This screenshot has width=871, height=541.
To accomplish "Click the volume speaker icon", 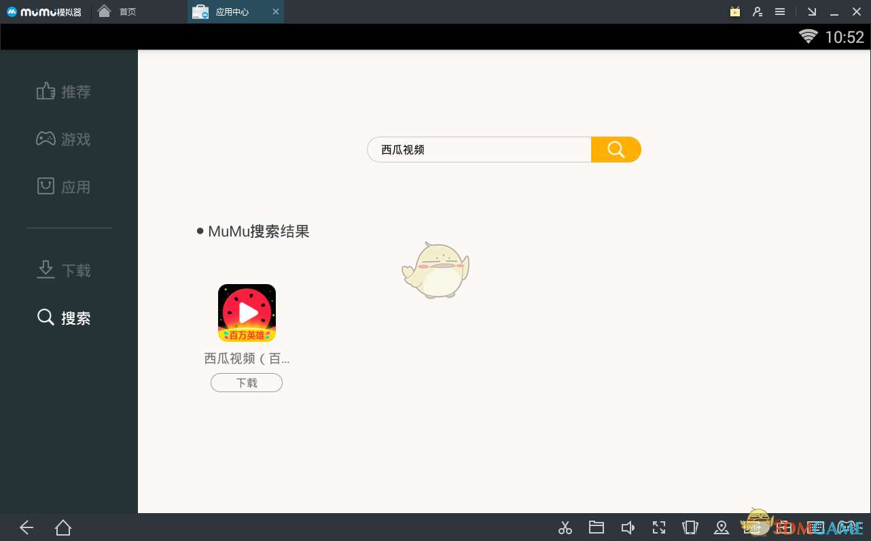I will [628, 527].
